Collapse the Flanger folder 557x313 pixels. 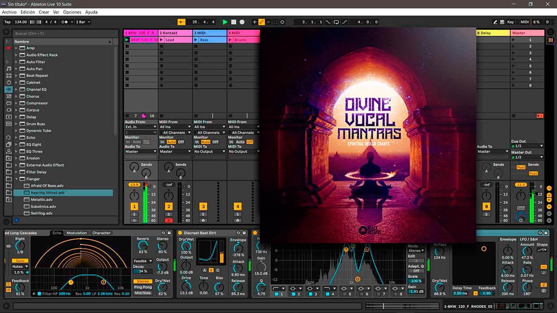point(16,179)
